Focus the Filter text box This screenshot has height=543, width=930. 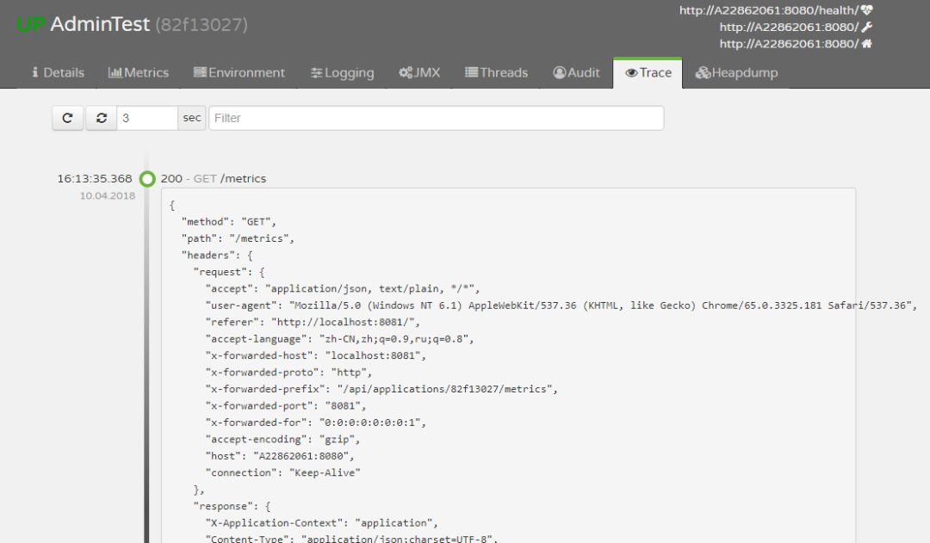click(436, 118)
